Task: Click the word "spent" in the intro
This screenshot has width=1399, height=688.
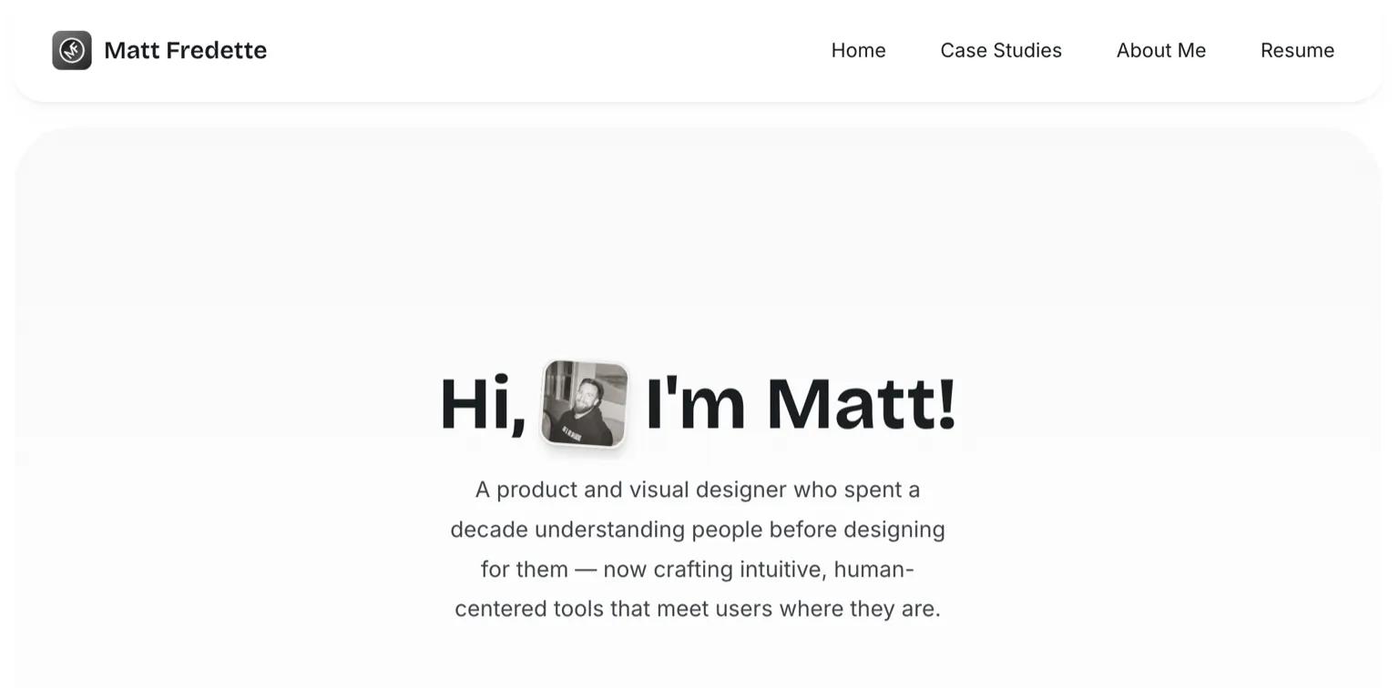Action: click(x=873, y=490)
